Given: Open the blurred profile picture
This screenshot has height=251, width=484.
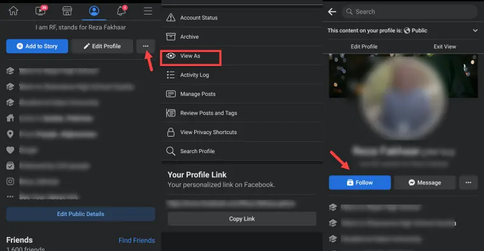Looking at the screenshot, I should click(x=403, y=98).
